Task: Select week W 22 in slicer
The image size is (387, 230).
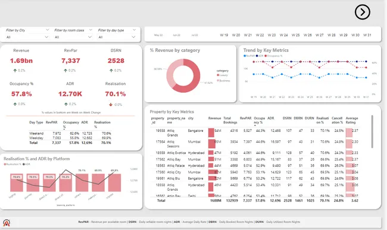Action: pos(260,35)
